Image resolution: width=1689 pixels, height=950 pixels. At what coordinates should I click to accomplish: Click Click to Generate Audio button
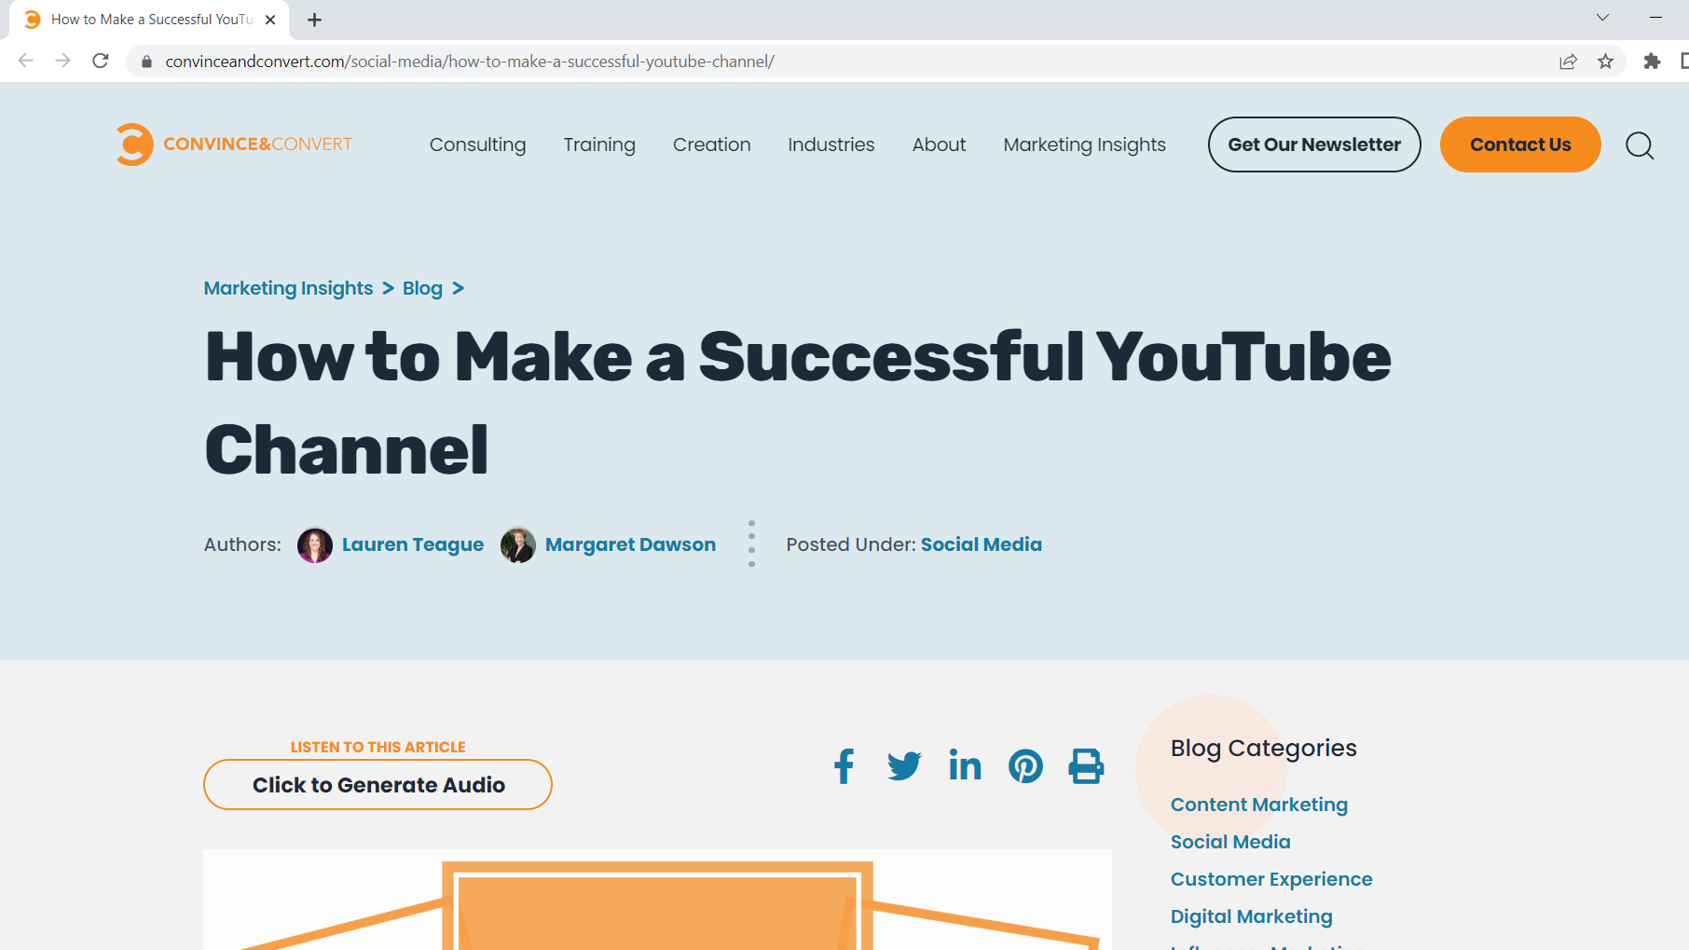[378, 785]
